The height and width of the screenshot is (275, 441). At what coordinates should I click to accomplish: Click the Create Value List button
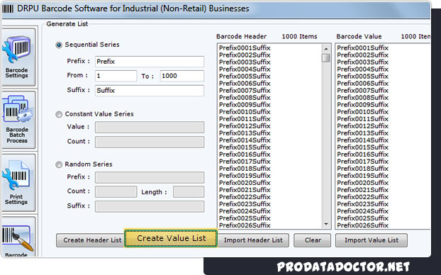click(x=171, y=238)
